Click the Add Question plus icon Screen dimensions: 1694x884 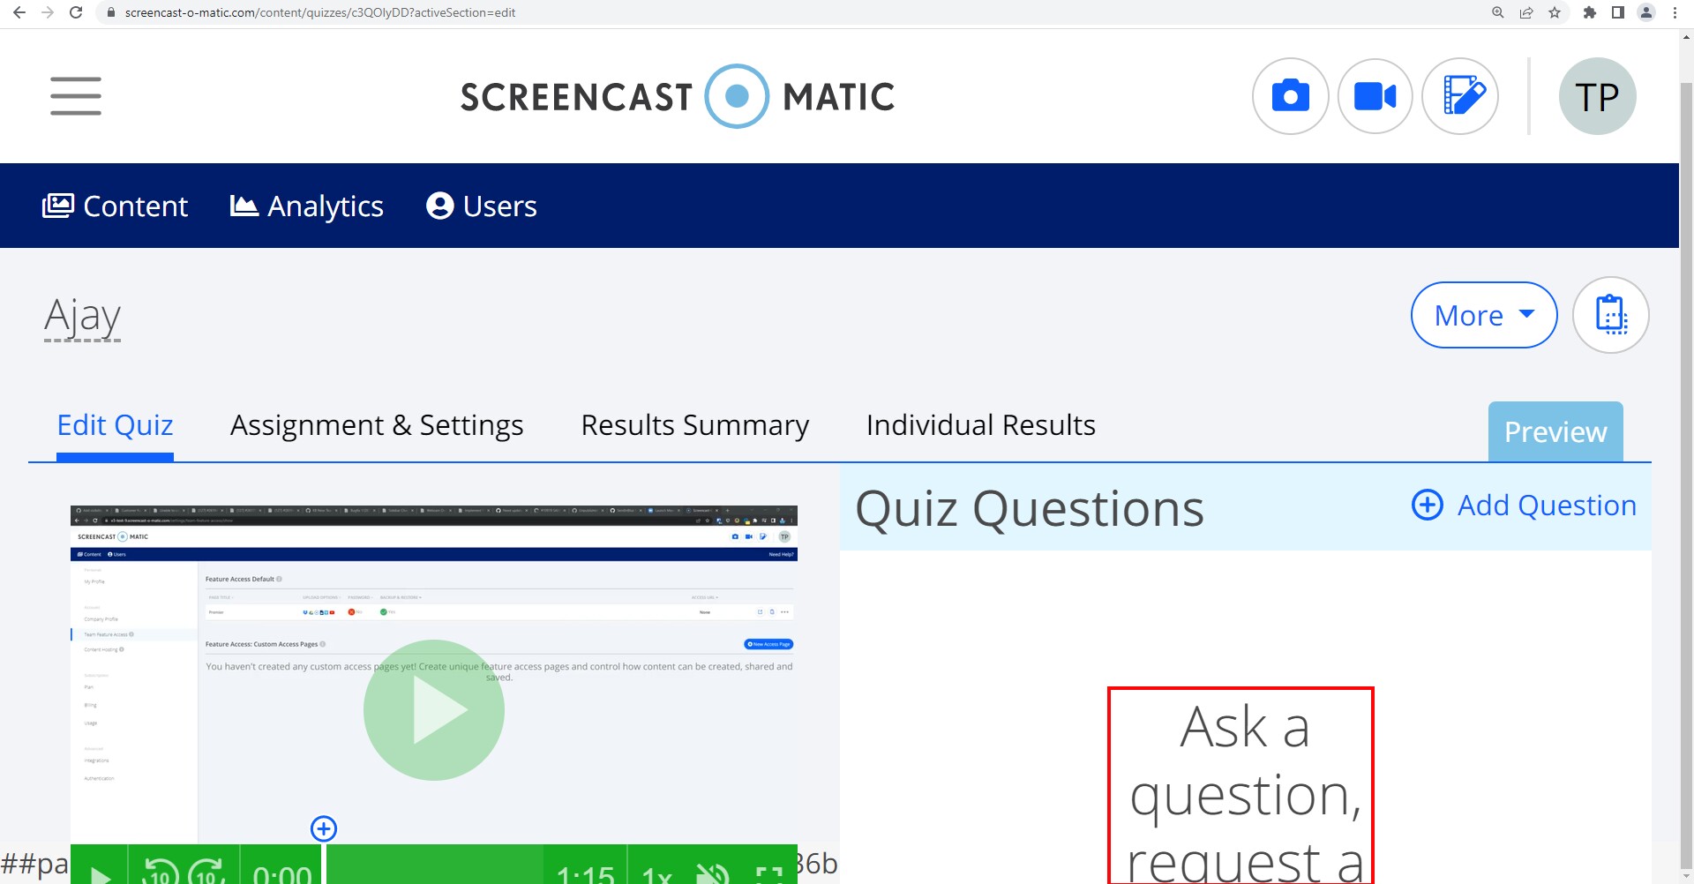tap(1428, 506)
